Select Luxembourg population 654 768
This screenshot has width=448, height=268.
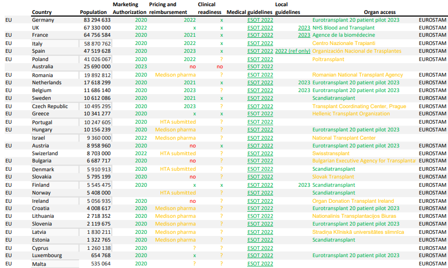pyautogui.click(x=101, y=256)
